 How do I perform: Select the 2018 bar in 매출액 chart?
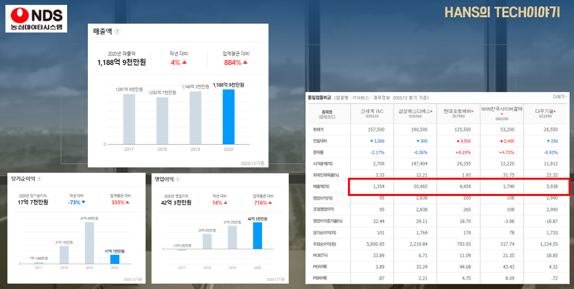tap(162, 121)
